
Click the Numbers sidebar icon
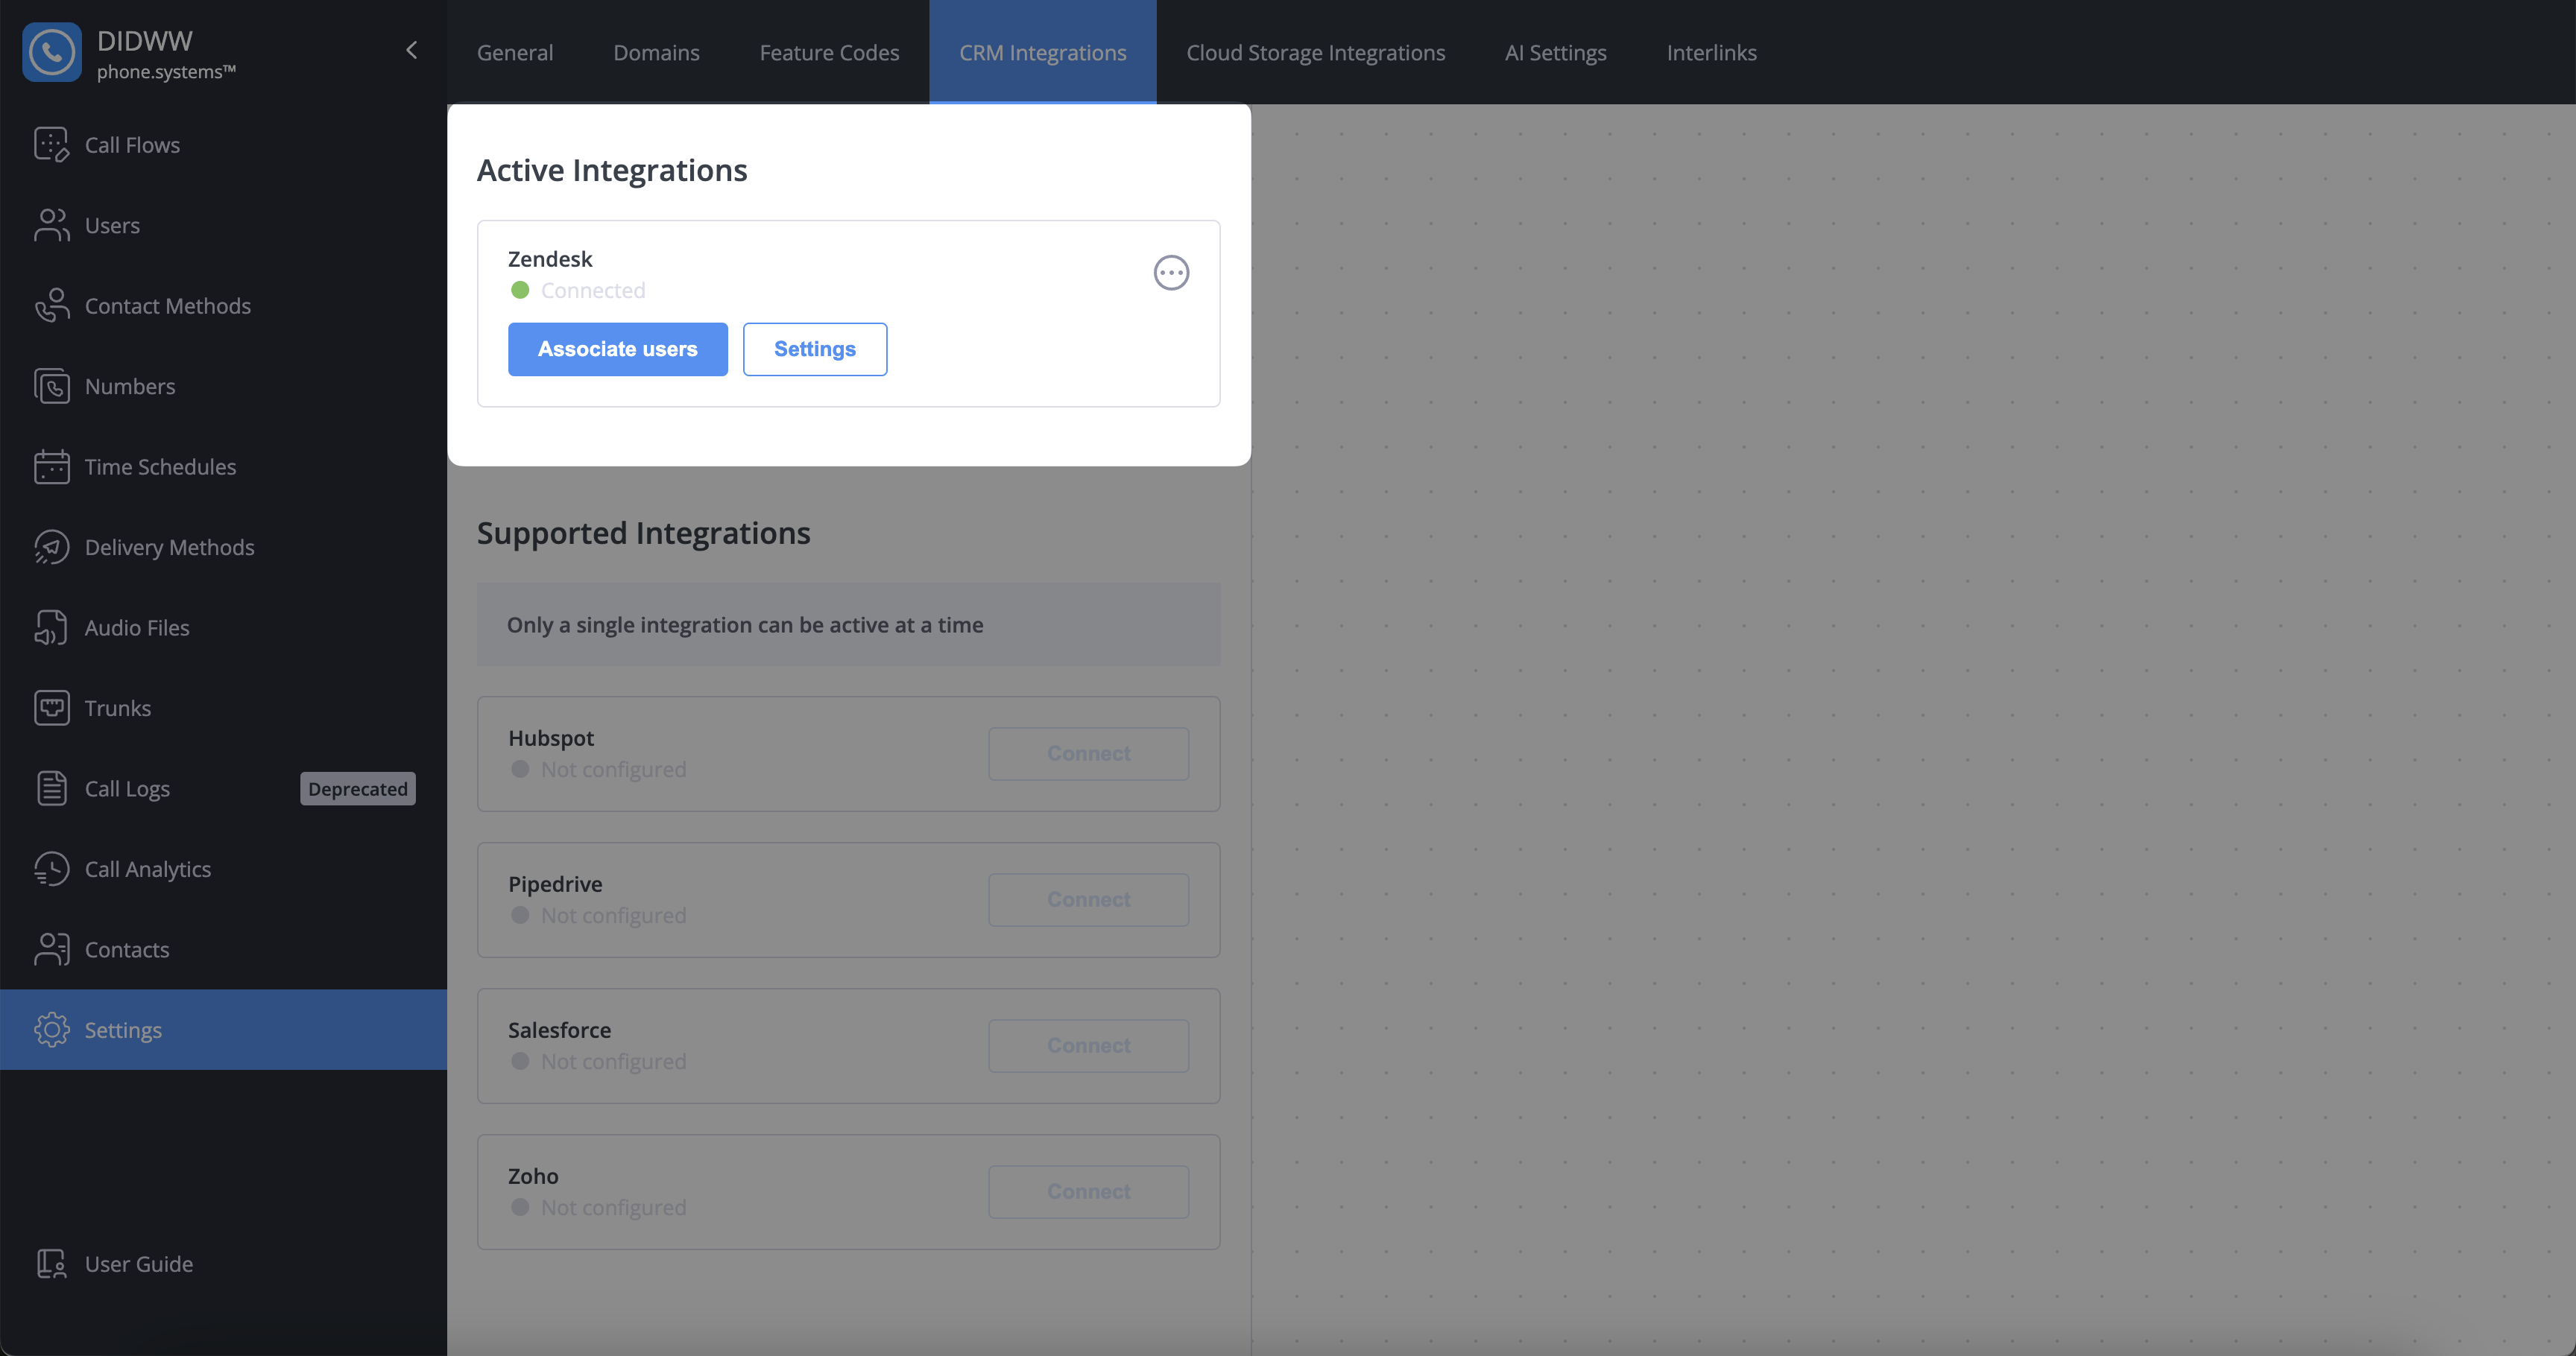tap(51, 386)
